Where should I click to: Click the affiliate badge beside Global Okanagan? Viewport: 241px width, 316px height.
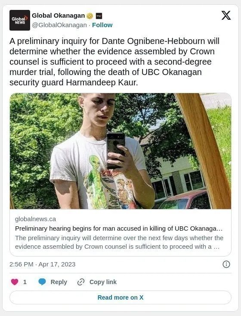(x=99, y=16)
